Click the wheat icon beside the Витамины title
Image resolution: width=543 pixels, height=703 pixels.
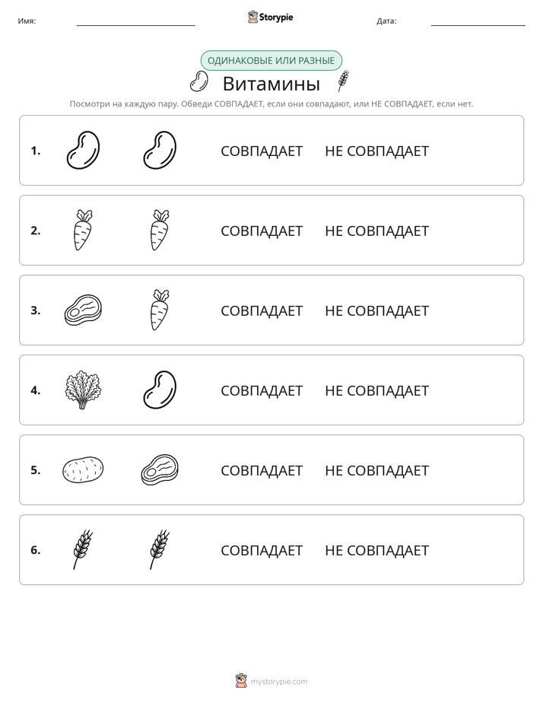tap(343, 81)
